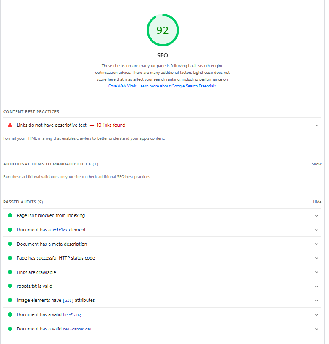Click green pass dot beside robots.txt is valid
The height and width of the screenshot is (344, 329).
[10, 286]
